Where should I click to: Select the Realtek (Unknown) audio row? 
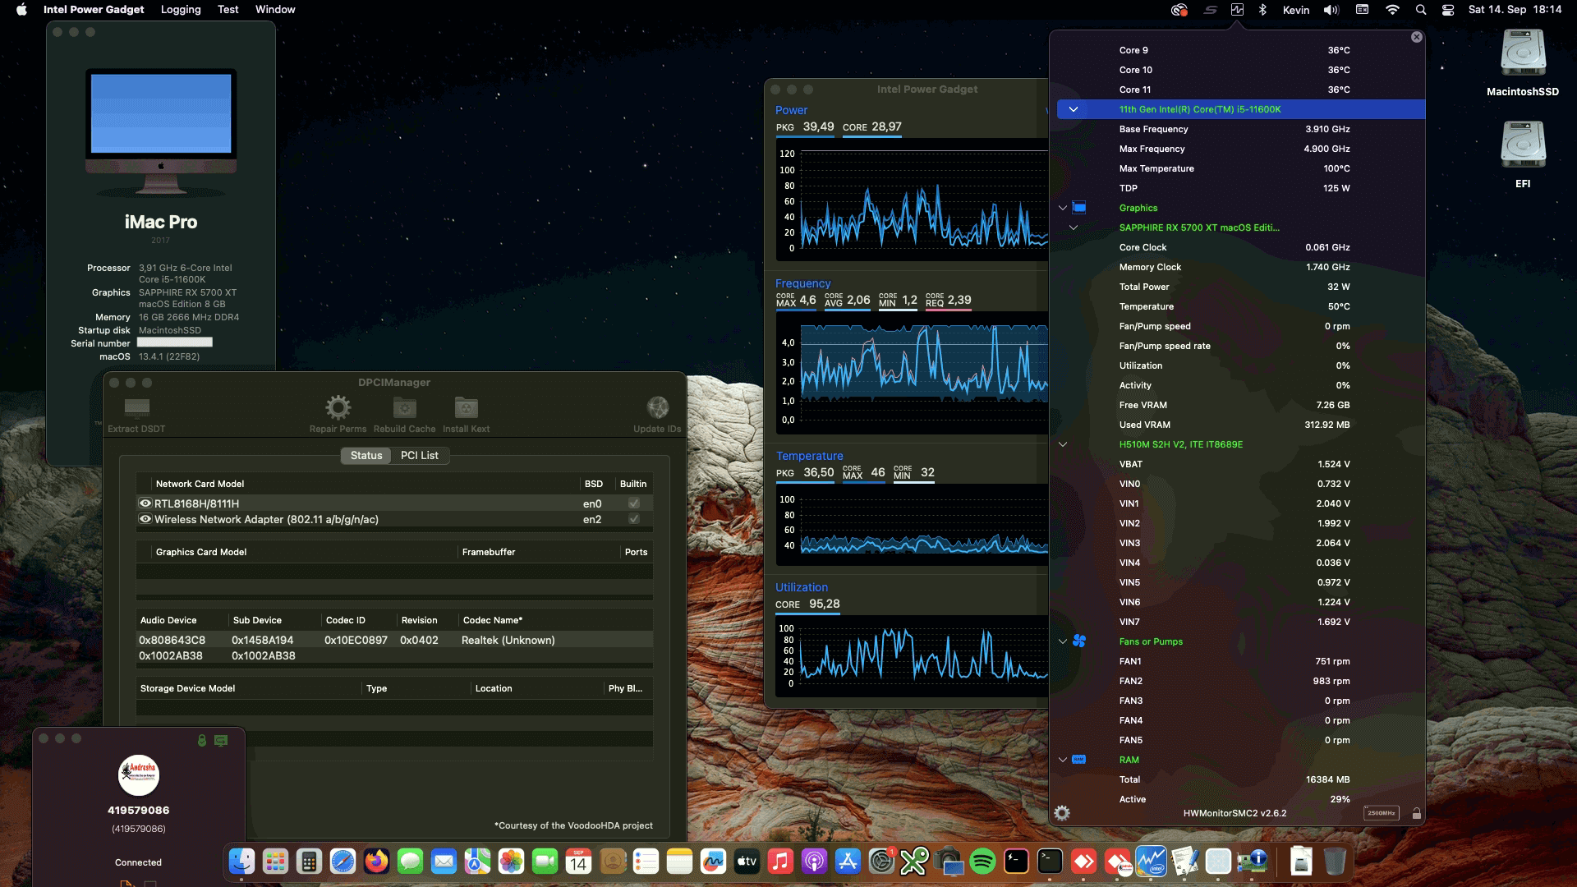tap(394, 640)
